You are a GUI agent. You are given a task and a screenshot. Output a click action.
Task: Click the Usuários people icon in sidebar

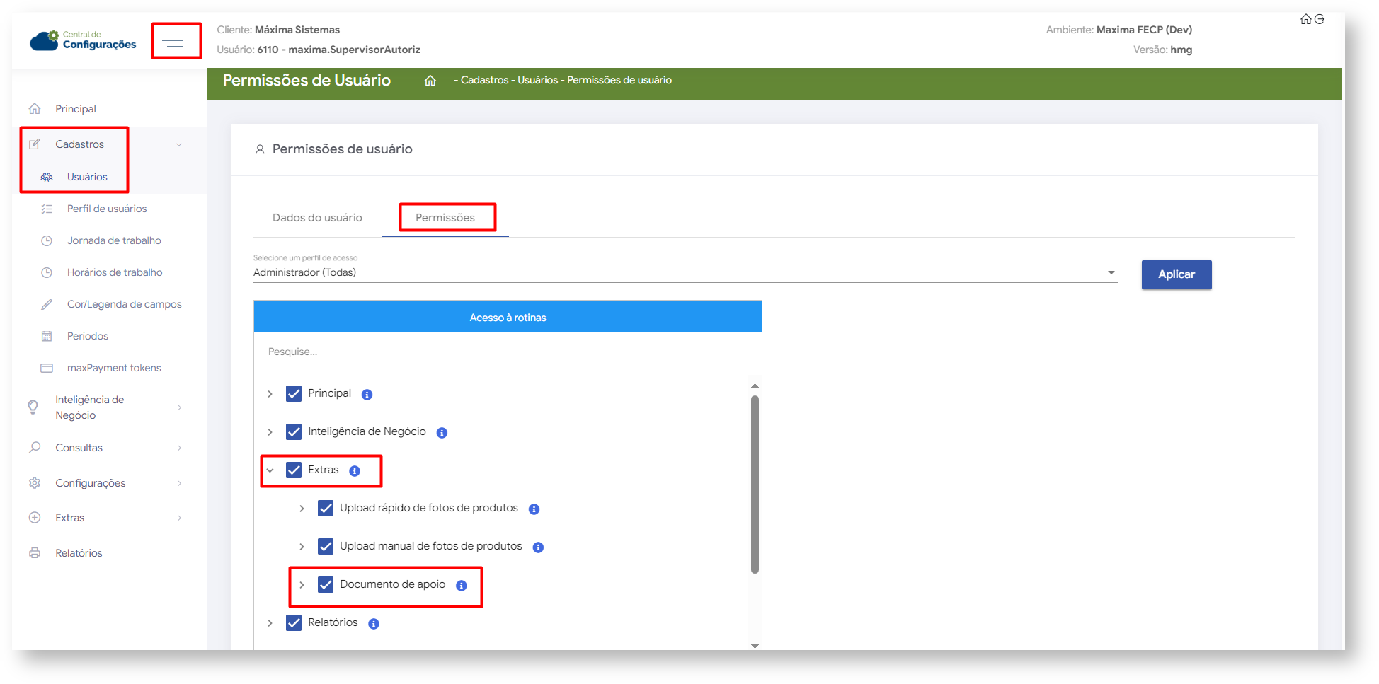47,177
